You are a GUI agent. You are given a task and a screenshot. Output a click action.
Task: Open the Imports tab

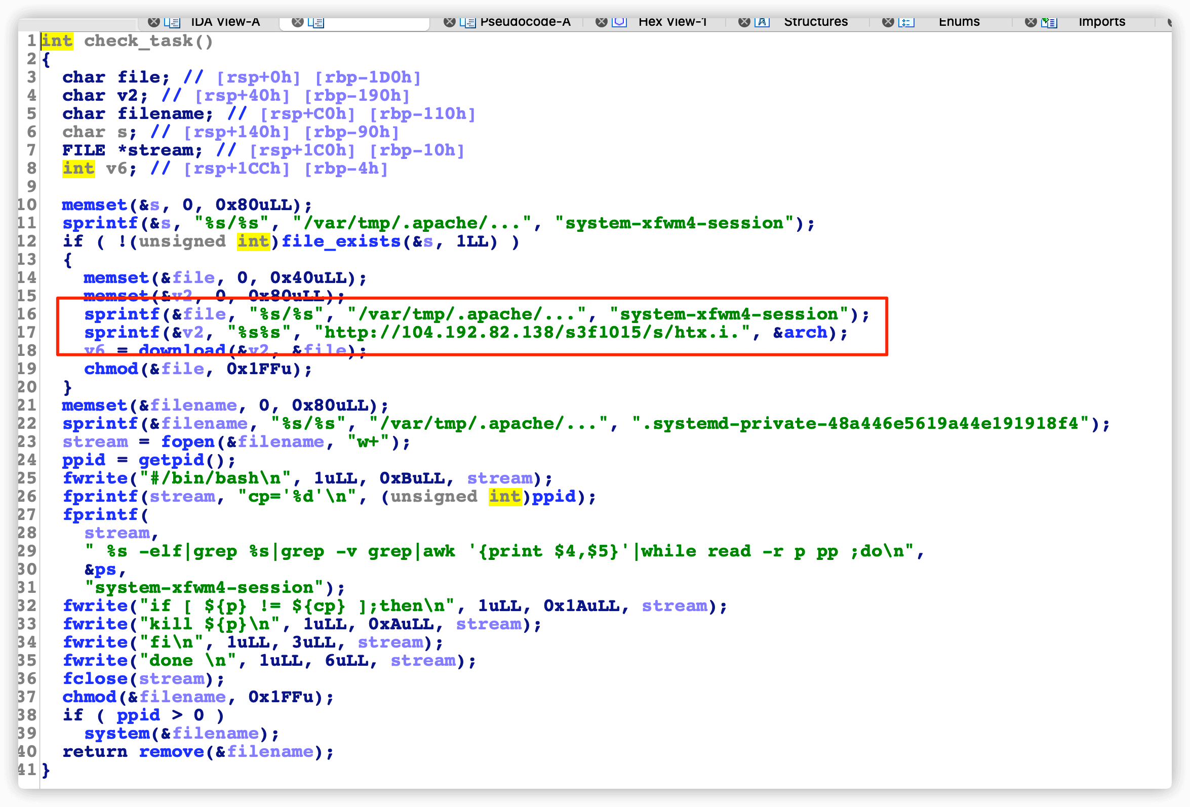click(1101, 23)
